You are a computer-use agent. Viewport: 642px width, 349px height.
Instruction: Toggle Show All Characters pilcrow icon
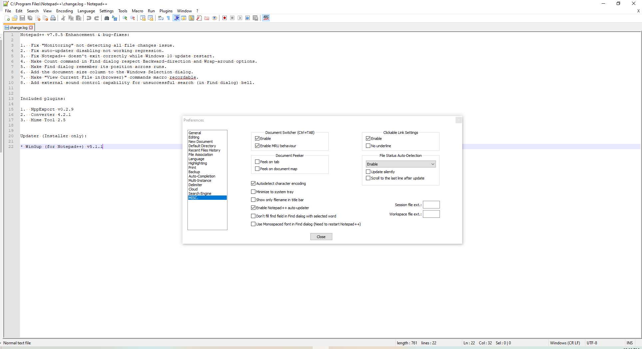[168, 18]
